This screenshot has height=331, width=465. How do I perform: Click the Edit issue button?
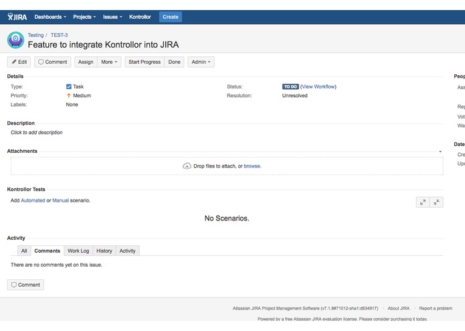click(x=19, y=62)
